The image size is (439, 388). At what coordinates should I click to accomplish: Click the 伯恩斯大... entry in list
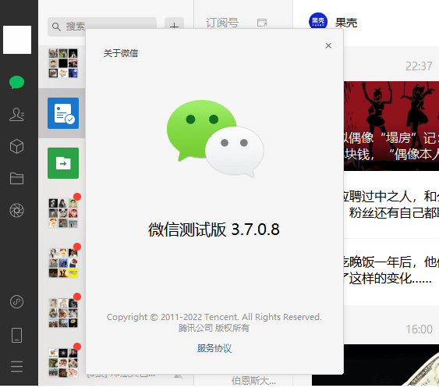tap(253, 380)
